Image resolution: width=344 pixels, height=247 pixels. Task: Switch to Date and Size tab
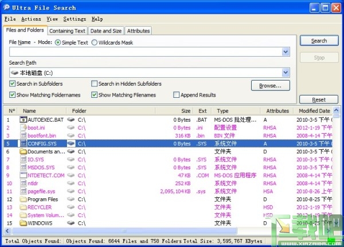[105, 31]
